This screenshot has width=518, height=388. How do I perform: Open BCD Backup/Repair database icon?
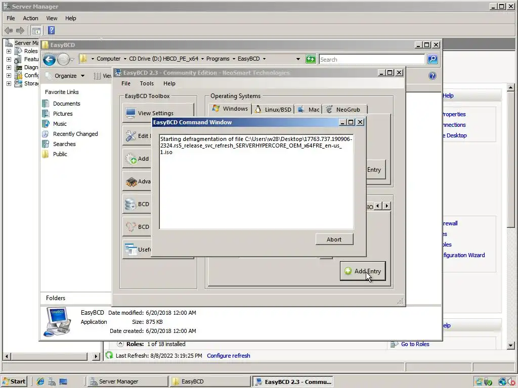[131, 204]
